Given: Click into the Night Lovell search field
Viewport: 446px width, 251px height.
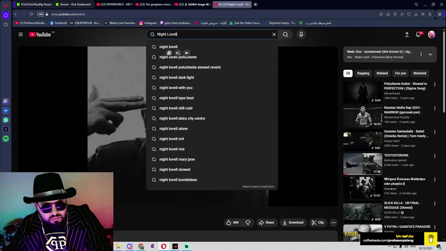Looking at the screenshot, I should click(x=213, y=34).
